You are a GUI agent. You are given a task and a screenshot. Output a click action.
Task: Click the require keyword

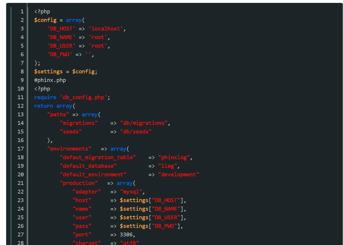click(45, 97)
